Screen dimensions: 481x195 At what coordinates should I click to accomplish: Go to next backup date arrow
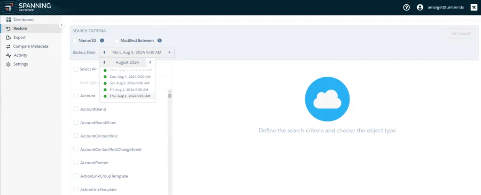tap(170, 52)
